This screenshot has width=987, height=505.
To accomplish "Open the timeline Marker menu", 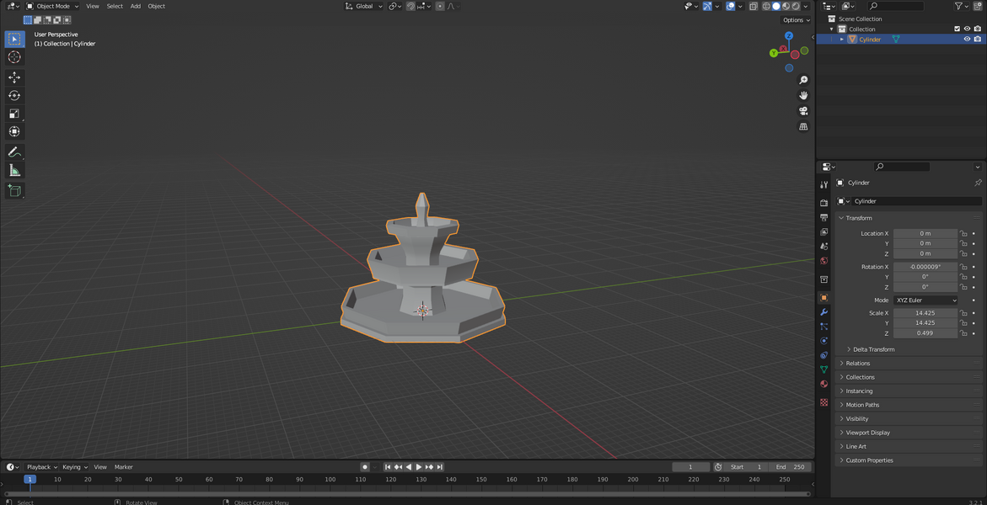I will click(x=123, y=466).
